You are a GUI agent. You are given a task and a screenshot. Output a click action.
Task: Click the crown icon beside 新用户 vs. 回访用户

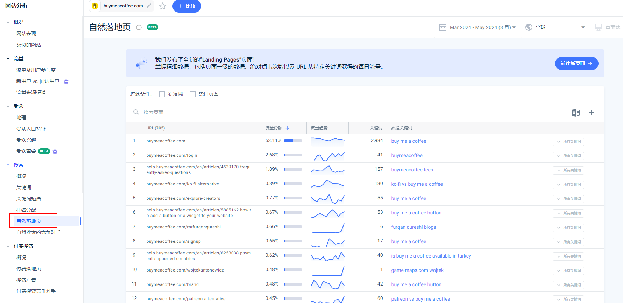coord(66,81)
